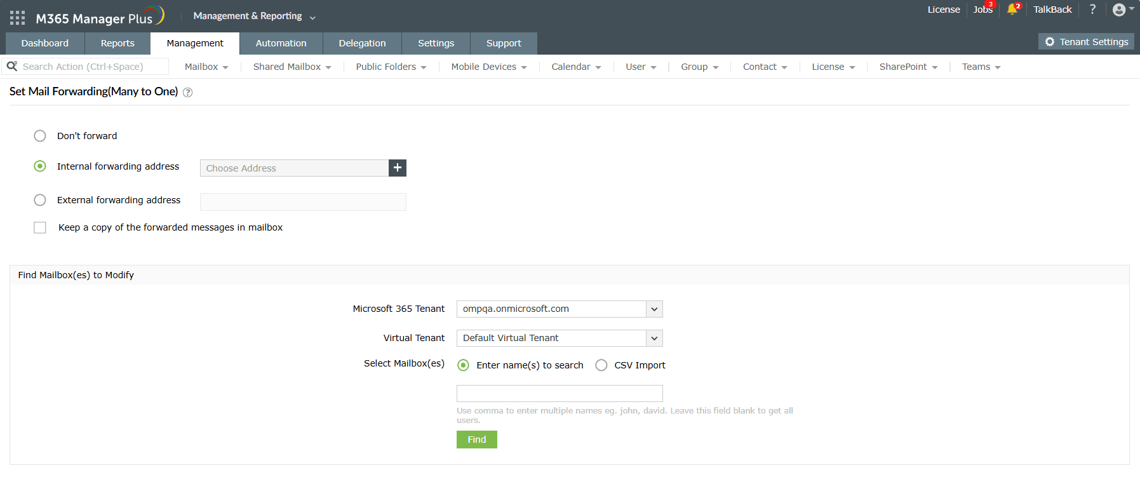
Task: Switch to the Reports tab
Action: pyautogui.click(x=117, y=43)
